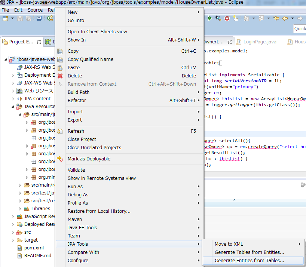Viewport: 306px width, 267px height.
Task: Select README.md in project tree
Action: tap(38, 256)
